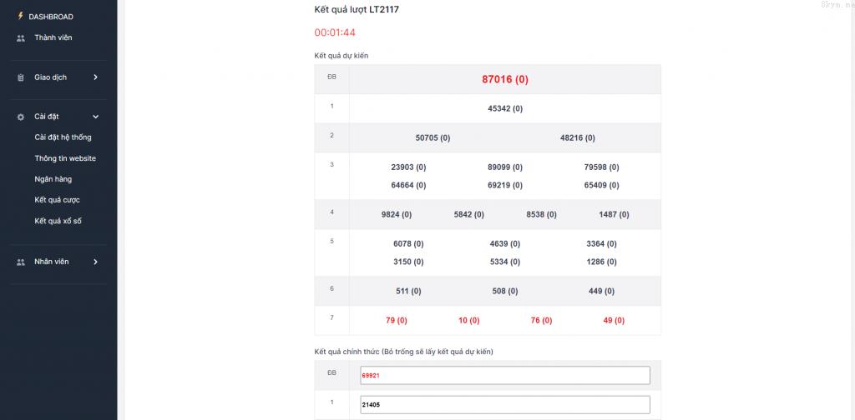Open Thông tin website menu item
Screen dimensions: 855x420
65,158
